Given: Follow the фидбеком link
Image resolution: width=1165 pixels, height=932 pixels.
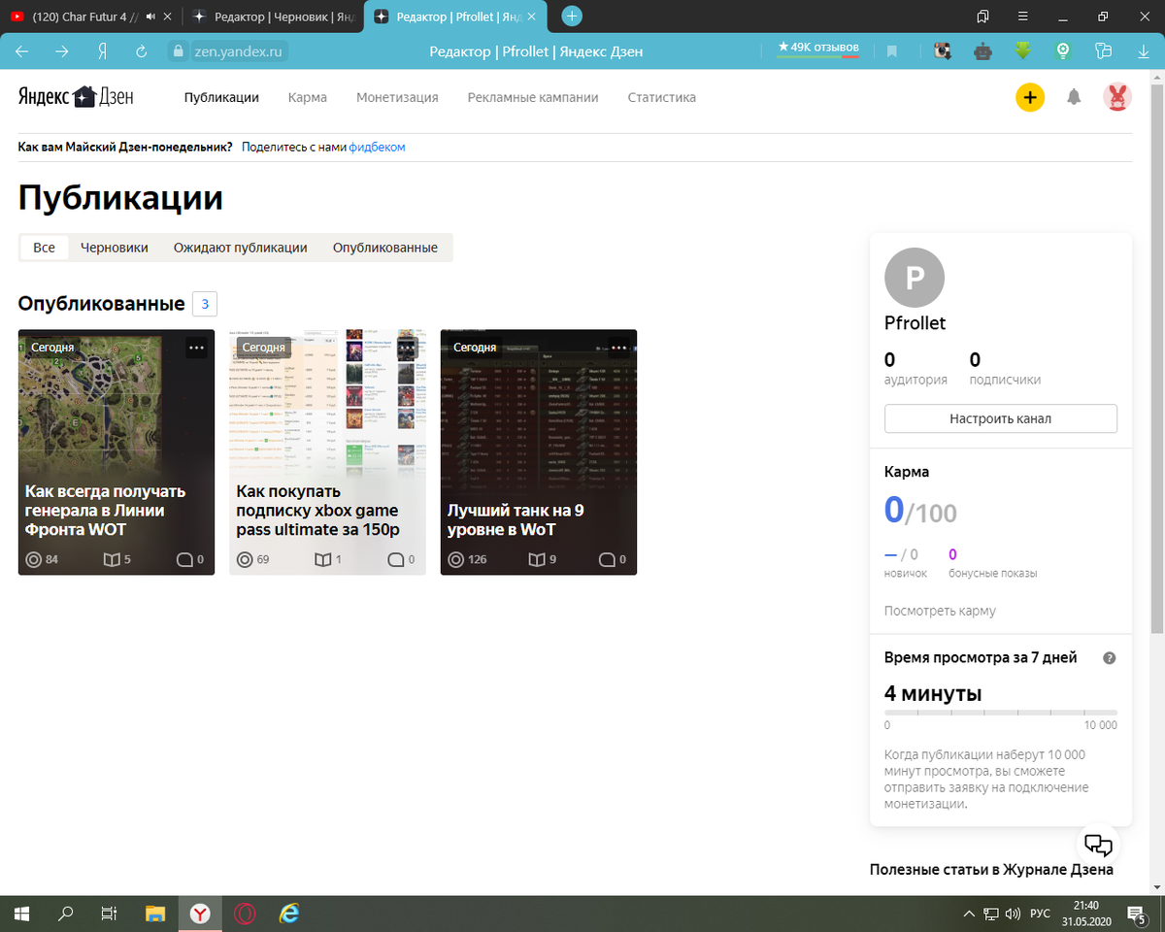Looking at the screenshot, I should pyautogui.click(x=377, y=148).
